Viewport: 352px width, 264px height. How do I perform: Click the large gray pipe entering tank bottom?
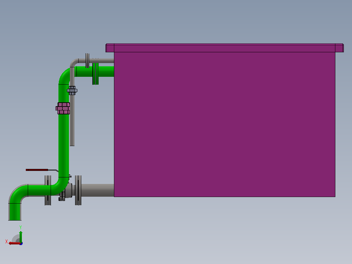point(97,190)
